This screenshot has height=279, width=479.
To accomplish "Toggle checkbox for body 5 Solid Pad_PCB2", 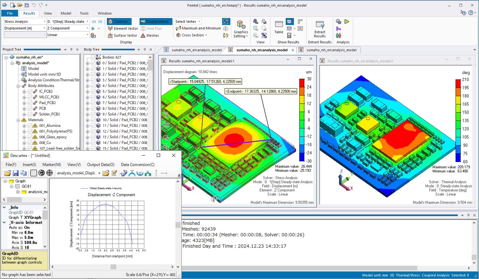I will tap(93, 91).
